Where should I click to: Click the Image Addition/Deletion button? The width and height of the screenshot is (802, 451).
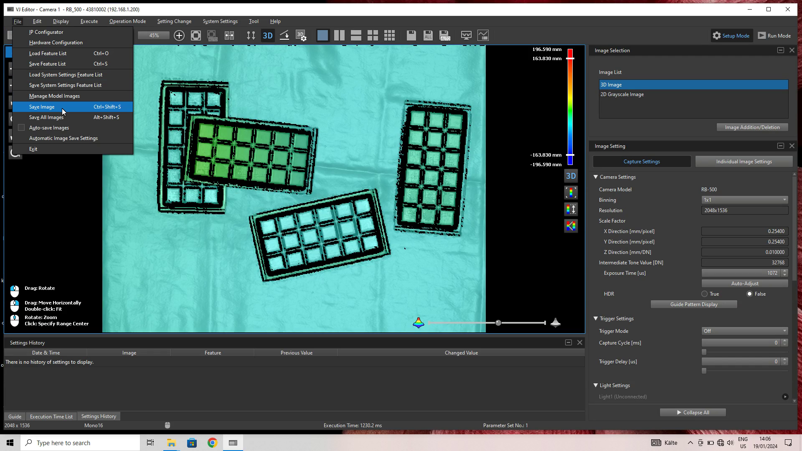(752, 127)
